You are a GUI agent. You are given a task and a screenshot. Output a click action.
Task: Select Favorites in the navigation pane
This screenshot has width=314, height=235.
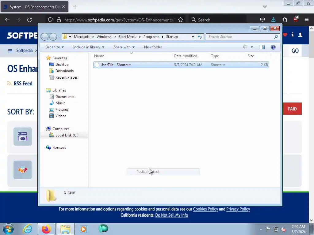tap(59, 58)
